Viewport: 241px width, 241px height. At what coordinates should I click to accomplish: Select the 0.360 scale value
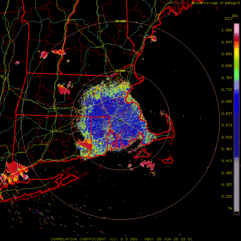227,173
